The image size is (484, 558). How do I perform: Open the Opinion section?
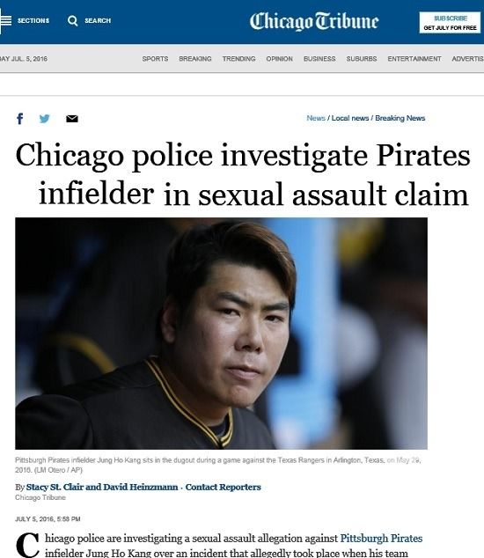[x=279, y=59]
